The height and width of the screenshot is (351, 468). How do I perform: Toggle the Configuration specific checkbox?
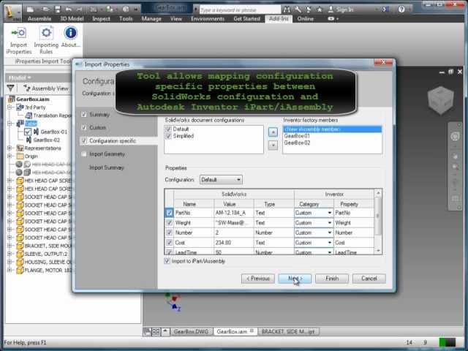point(84,140)
